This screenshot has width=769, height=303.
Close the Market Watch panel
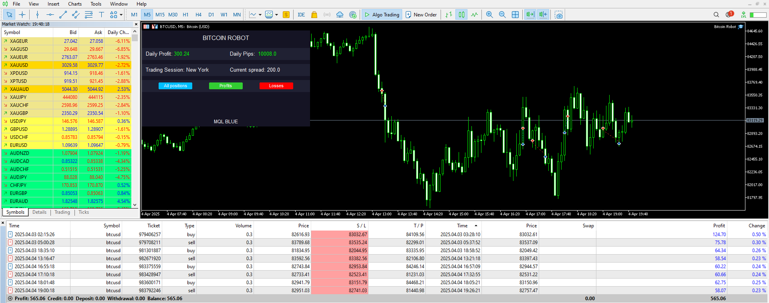pos(136,24)
